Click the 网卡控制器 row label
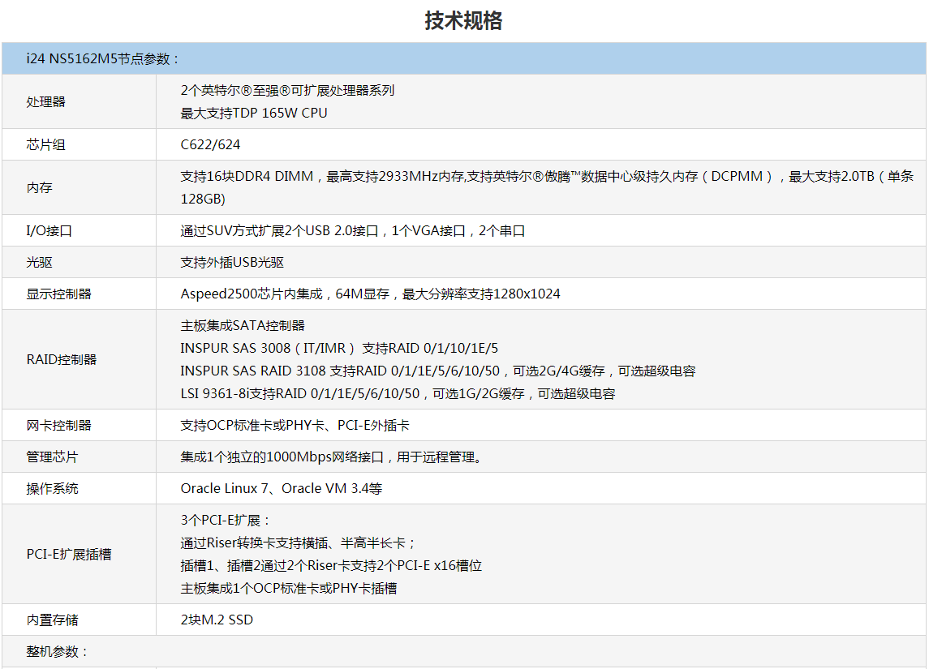 click(58, 426)
